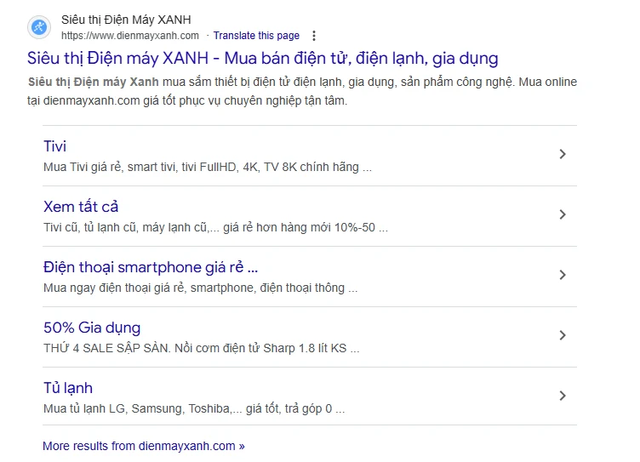Open the 50% Gia dụng sitelink

click(92, 328)
